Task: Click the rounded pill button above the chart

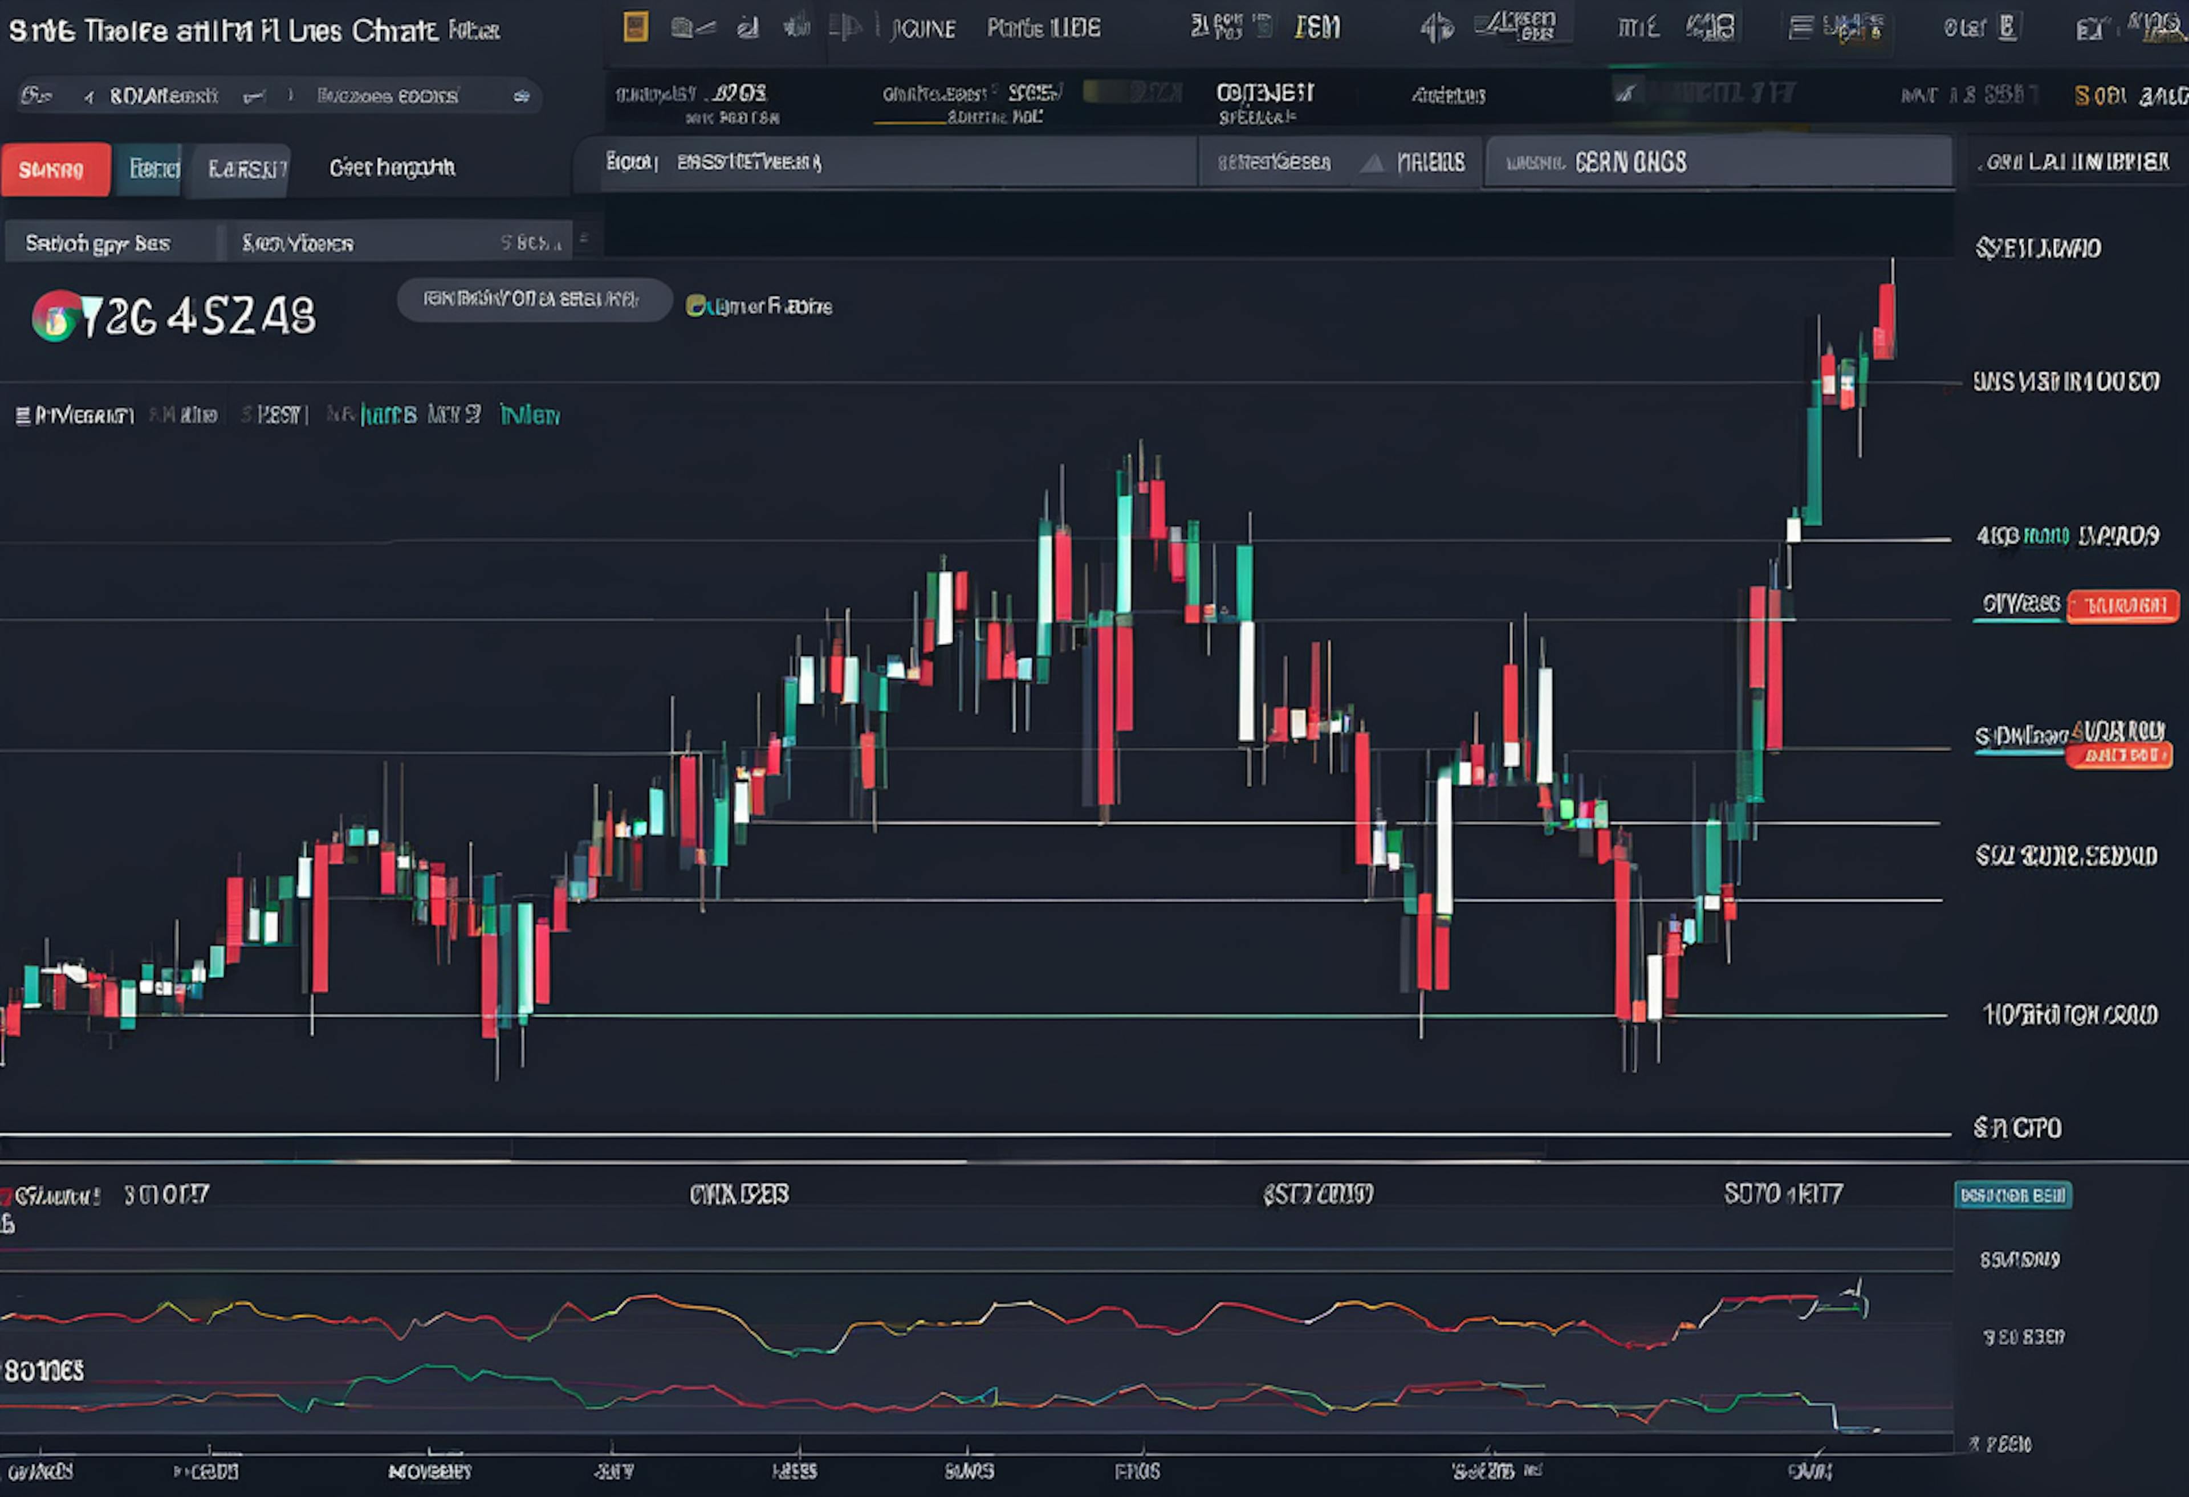Action: point(533,299)
